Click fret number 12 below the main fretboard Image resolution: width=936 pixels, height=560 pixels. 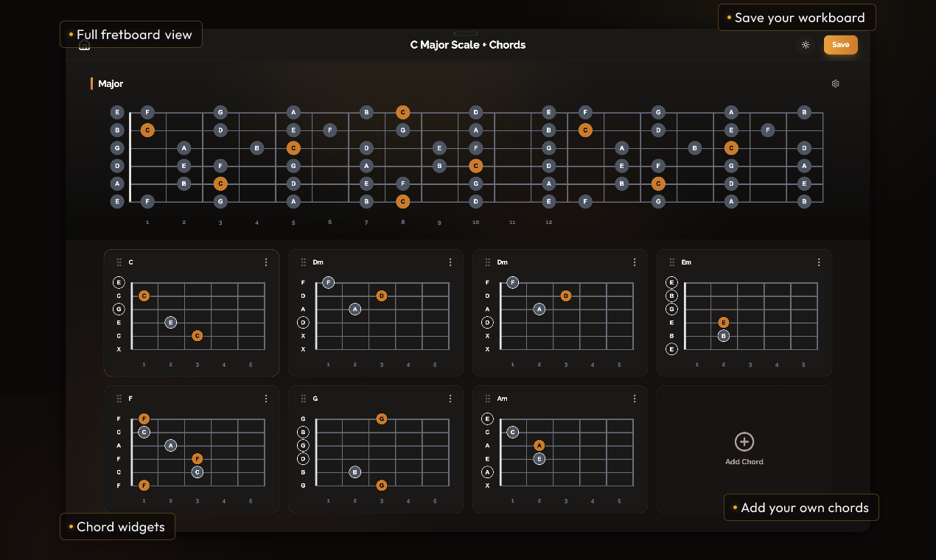click(x=549, y=223)
